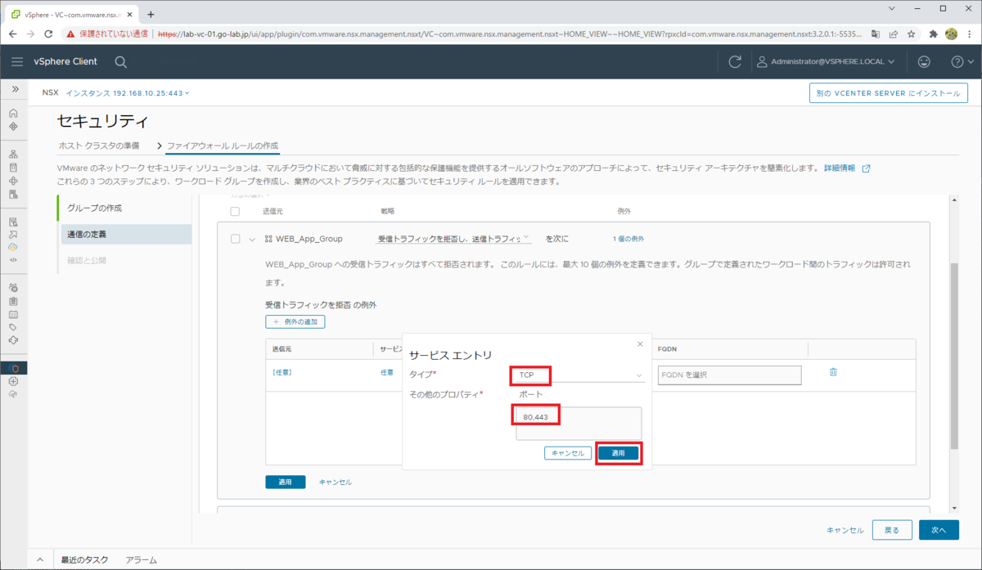Click [任意] source cell in exceptions table
Image resolution: width=982 pixels, height=570 pixels.
click(x=282, y=372)
